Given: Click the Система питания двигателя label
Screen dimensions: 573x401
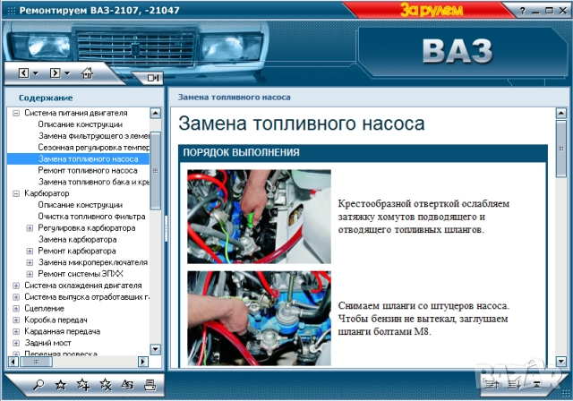Looking at the screenshot, I should [x=76, y=113].
